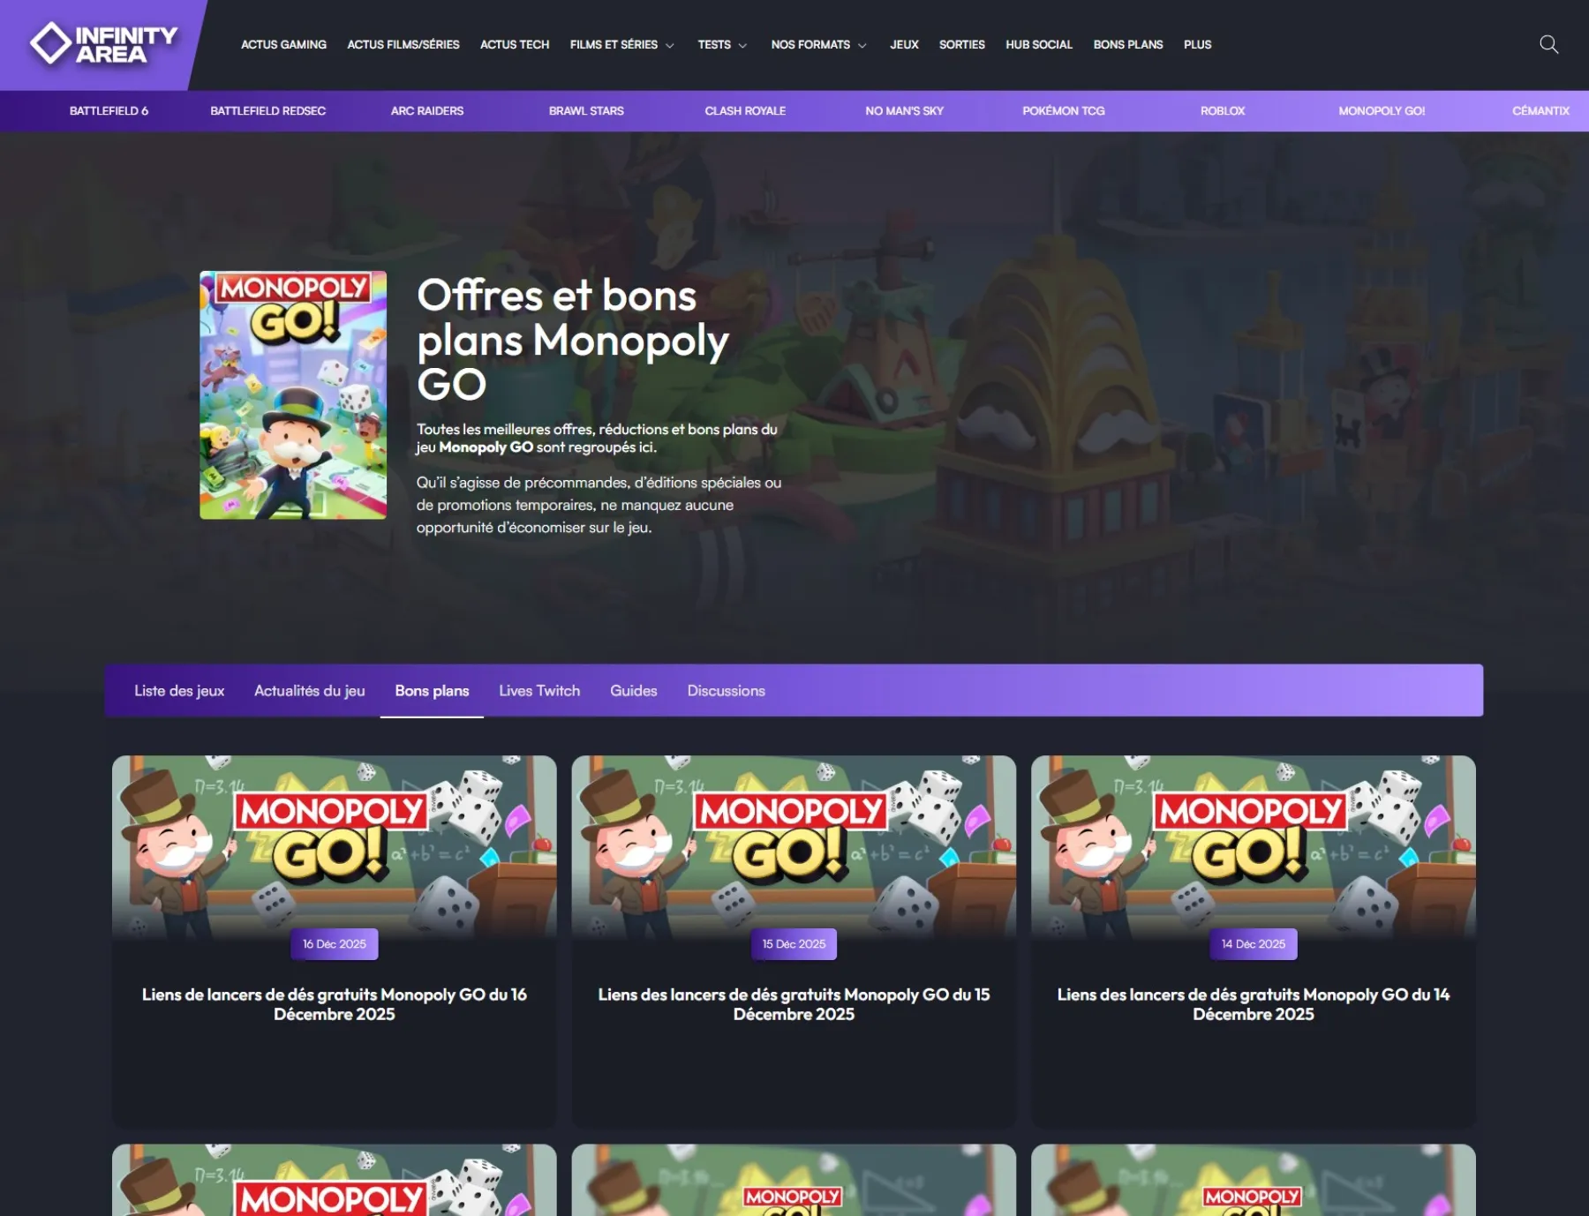Open the Nos Formats dropdown
This screenshot has height=1216, width=1589.
pos(817,45)
